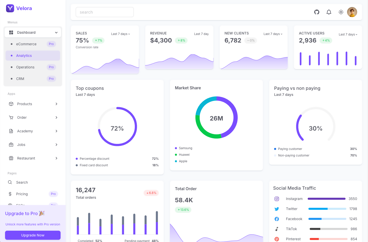Click the user avatar photo
Screen dimensions: 368x242
pos(352,12)
